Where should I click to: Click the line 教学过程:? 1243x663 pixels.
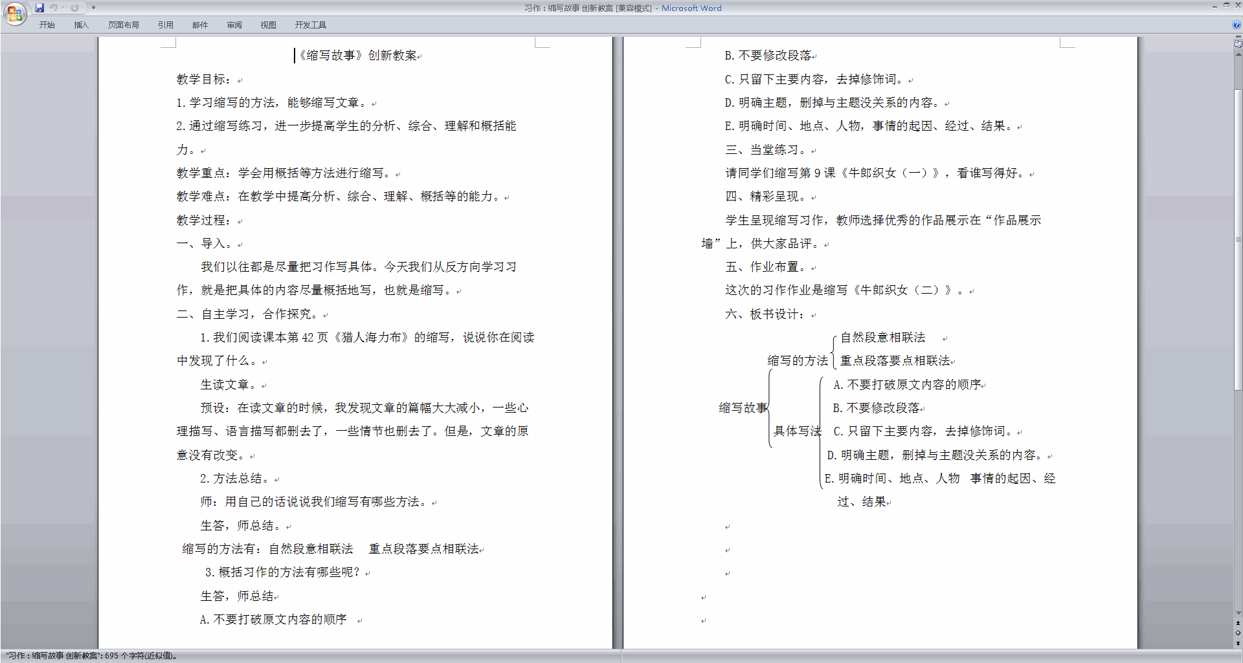click(x=204, y=221)
